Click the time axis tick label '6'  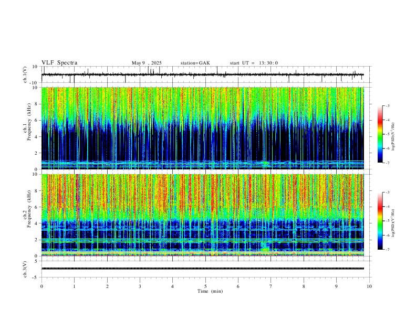[238, 286]
